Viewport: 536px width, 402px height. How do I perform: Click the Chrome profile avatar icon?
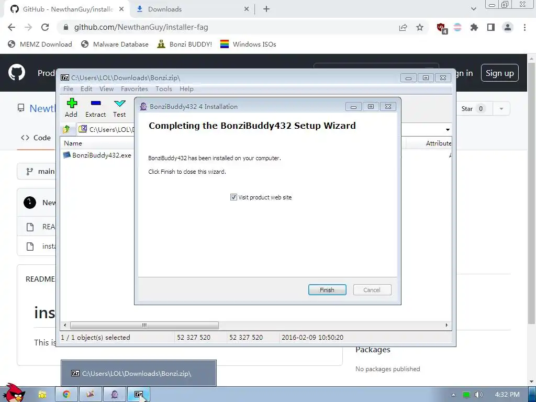pos(508,27)
